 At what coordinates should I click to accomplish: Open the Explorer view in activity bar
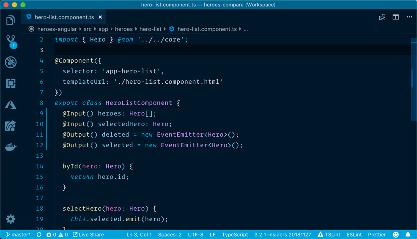[x=11, y=20]
